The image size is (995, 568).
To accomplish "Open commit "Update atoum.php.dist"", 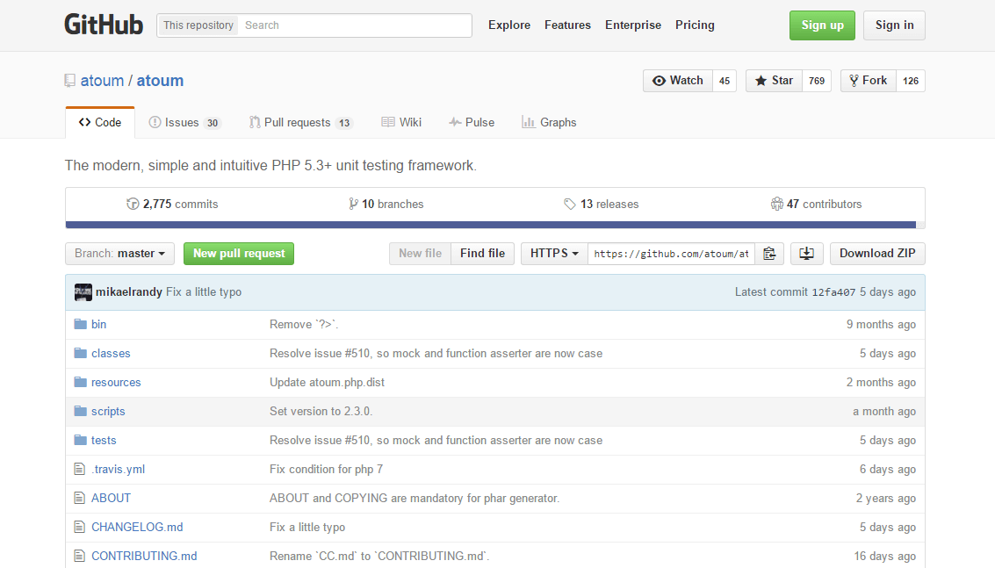I will pyautogui.click(x=327, y=382).
